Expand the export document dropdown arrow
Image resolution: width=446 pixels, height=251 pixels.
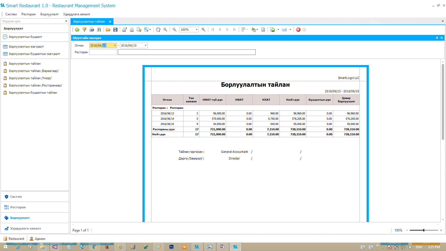(278, 30)
